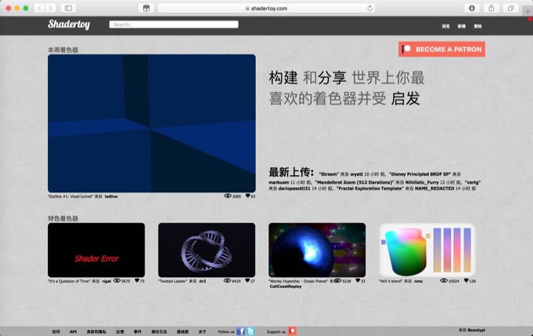Click the Shadertoy logo
This screenshot has height=336, width=533.
(69, 25)
